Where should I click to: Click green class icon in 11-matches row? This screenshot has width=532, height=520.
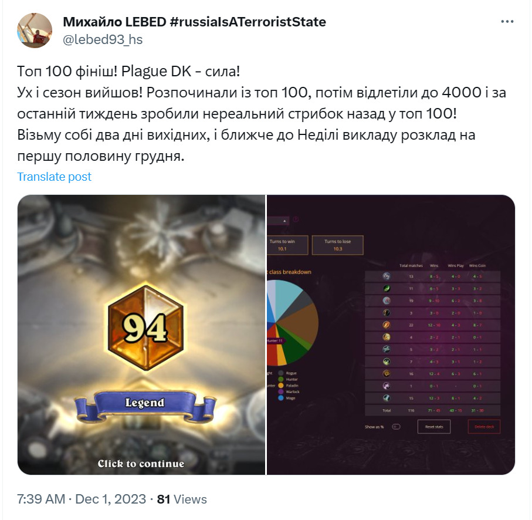point(387,289)
